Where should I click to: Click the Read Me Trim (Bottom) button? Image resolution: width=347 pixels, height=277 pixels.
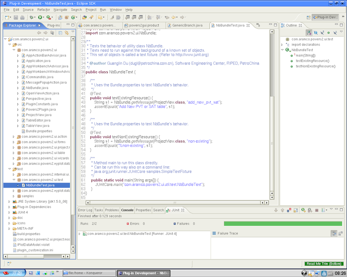point(323,264)
